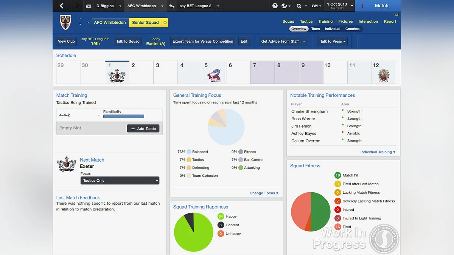Click the FM indicator in the top bar

point(315,6)
